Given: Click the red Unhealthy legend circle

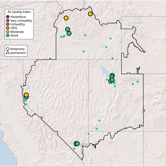Looking at the screenshot, I should pyautogui.click(x=8, y=24).
